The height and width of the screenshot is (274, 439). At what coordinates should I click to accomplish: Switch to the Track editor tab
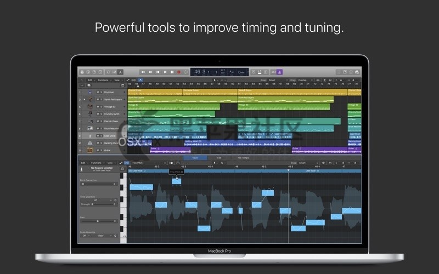(195, 158)
